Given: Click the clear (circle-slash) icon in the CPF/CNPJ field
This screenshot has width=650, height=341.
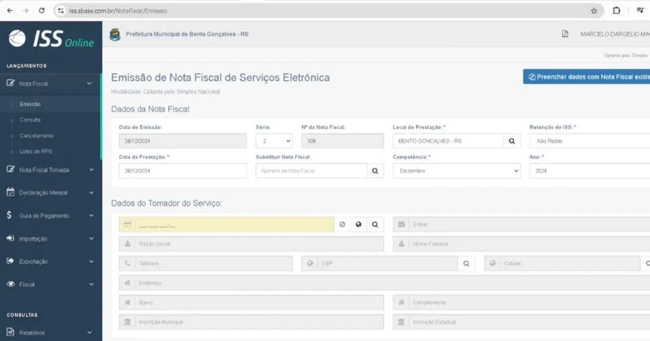Looking at the screenshot, I should tap(343, 225).
